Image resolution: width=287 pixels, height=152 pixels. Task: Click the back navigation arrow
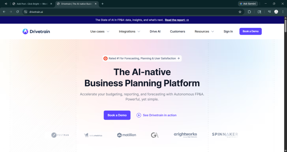coord(4,12)
